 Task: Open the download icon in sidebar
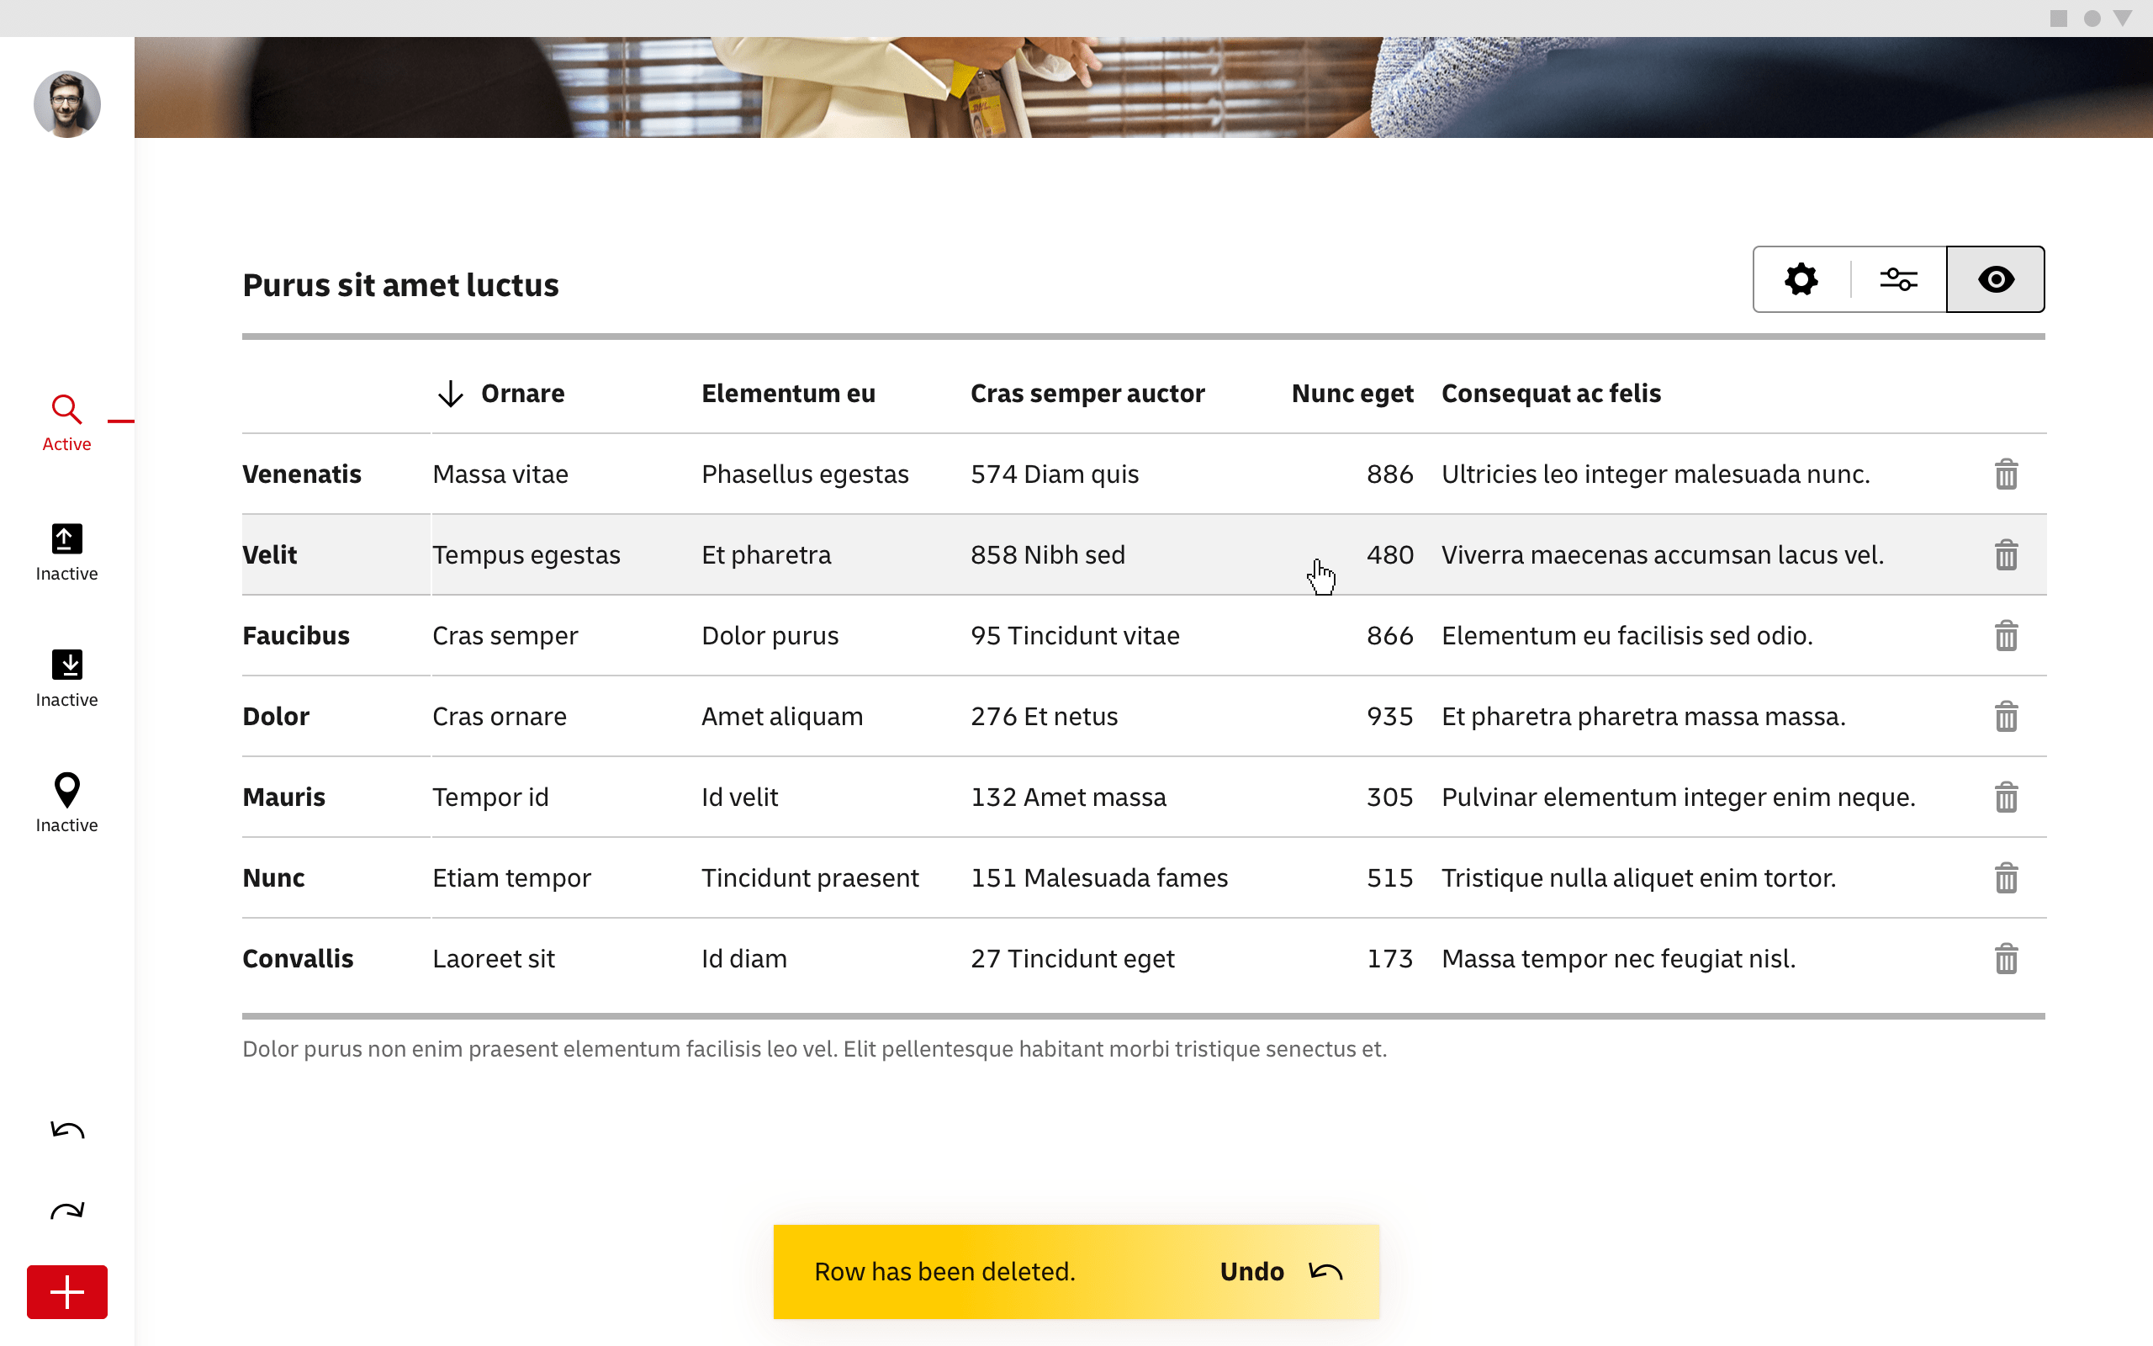pos(66,665)
